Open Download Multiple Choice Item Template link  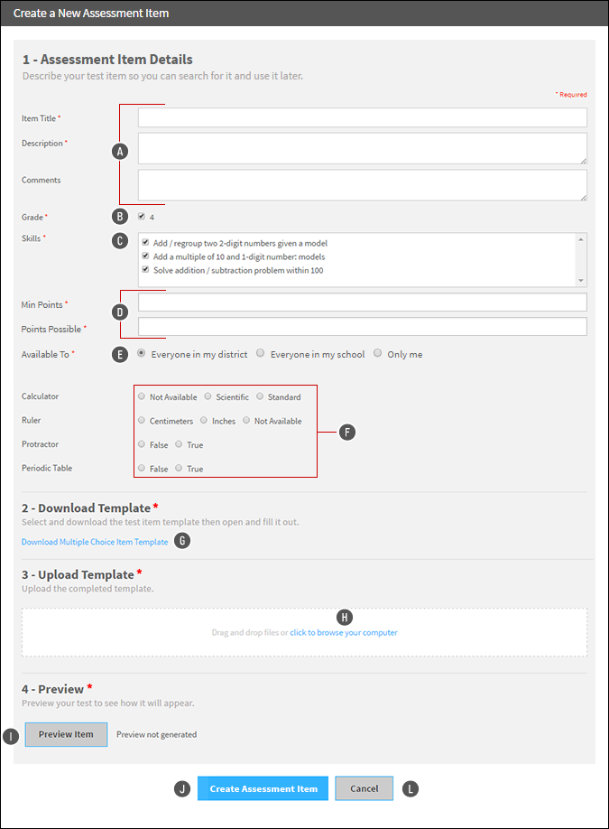coord(95,542)
